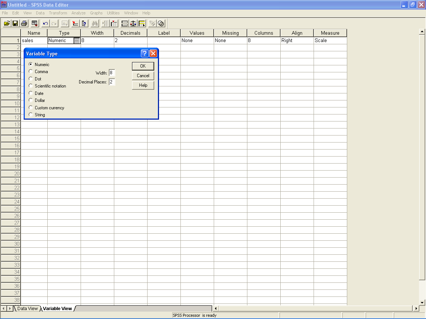
Task: Click the tab scroll left arrow
Action: (x=4, y=308)
